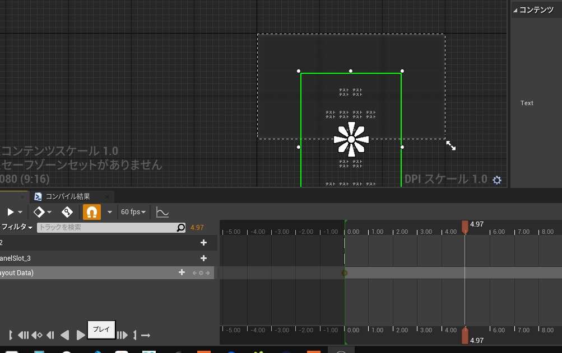
Task: Click the 1.00 mark on the bottom ruler
Action: tap(378, 330)
